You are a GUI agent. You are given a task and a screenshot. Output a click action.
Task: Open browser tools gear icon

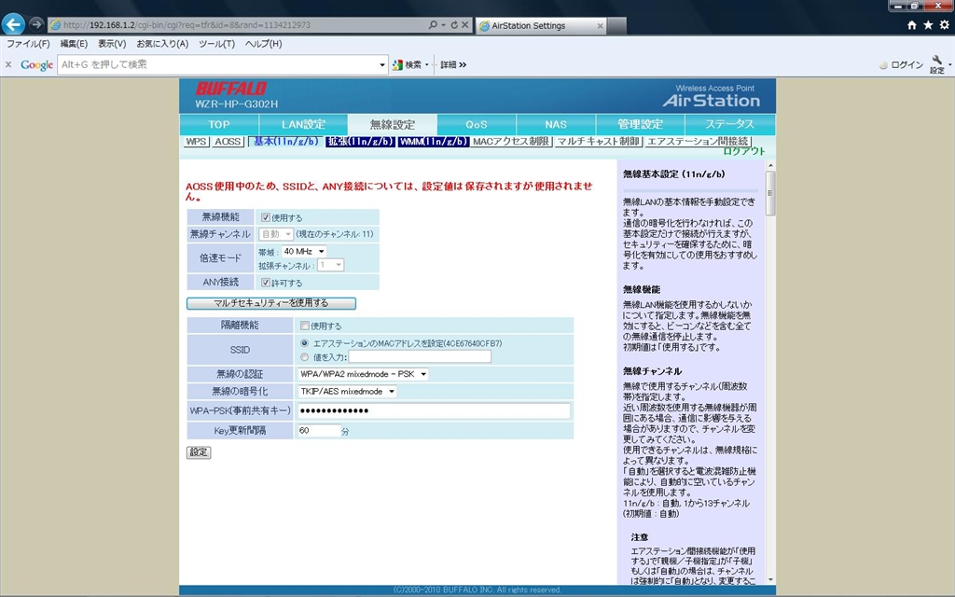pyautogui.click(x=944, y=25)
